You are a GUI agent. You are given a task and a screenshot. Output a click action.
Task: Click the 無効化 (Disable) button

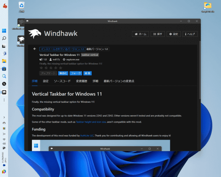pyautogui.click(x=63, y=73)
